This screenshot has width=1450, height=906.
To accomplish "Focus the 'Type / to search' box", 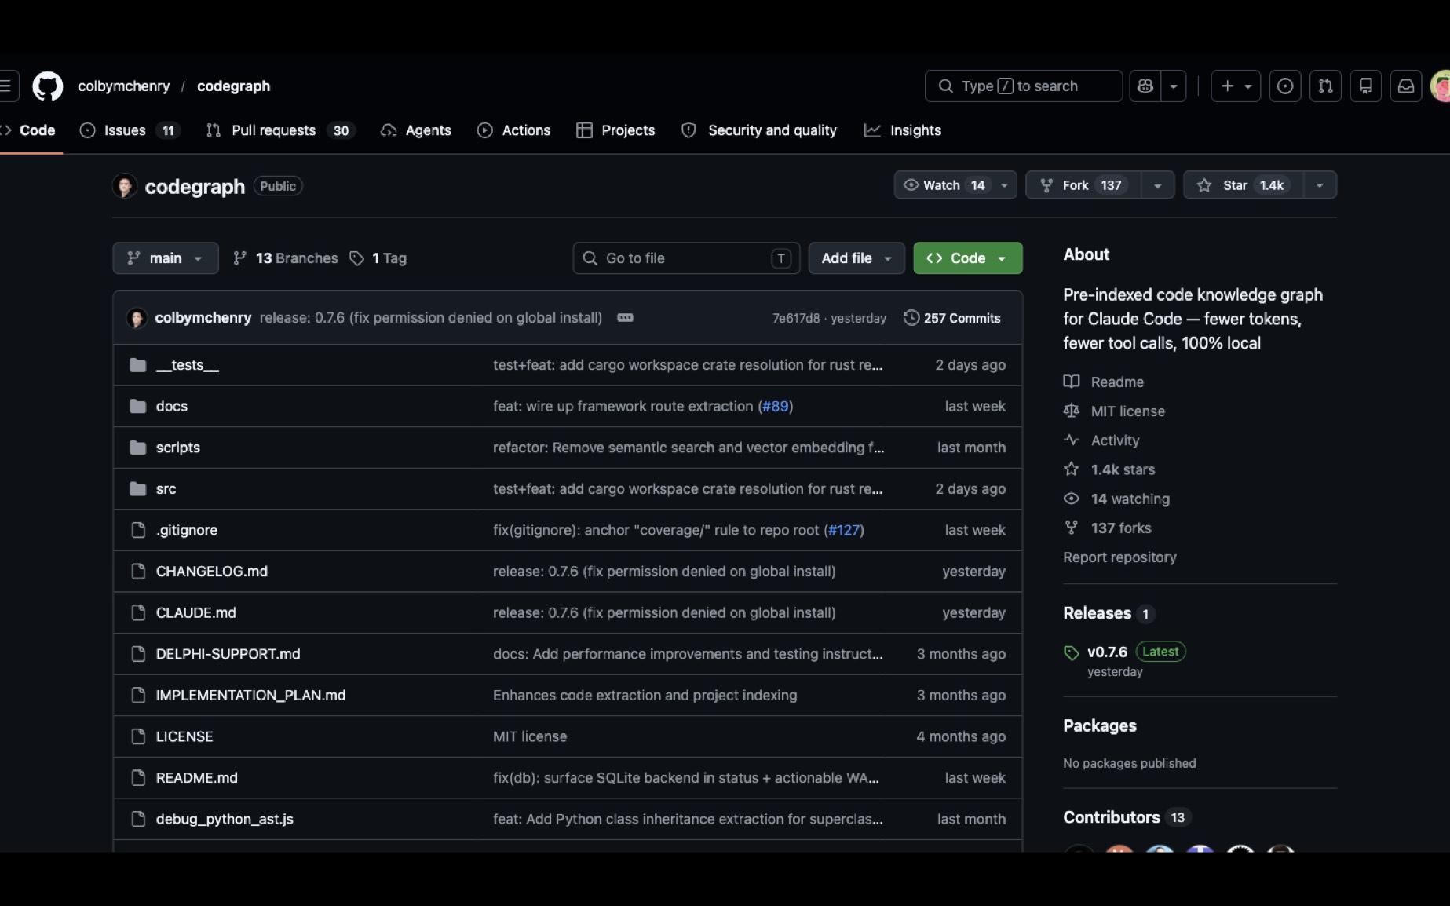I will click(1024, 86).
